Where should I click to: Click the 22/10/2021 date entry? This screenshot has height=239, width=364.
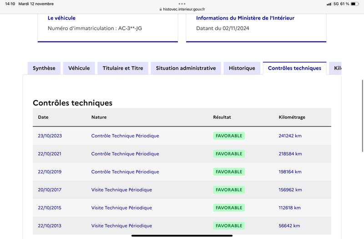[x=50, y=154]
